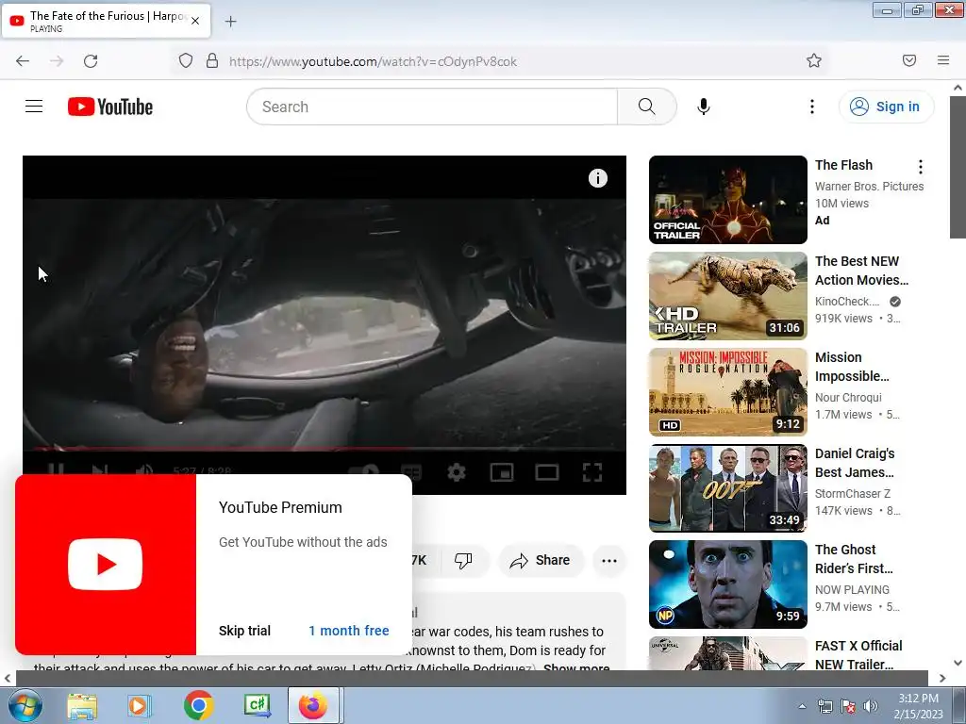The width and height of the screenshot is (966, 724).
Task: Go back in Firefox browser history
Action: (23, 60)
